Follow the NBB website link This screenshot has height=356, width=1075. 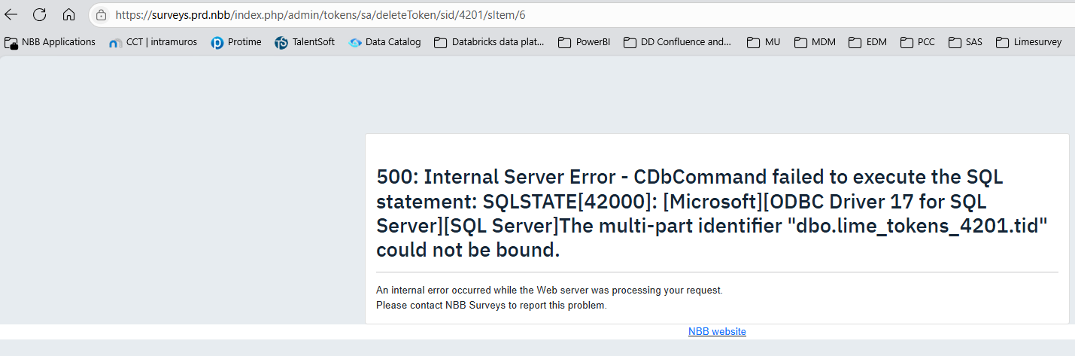[717, 331]
